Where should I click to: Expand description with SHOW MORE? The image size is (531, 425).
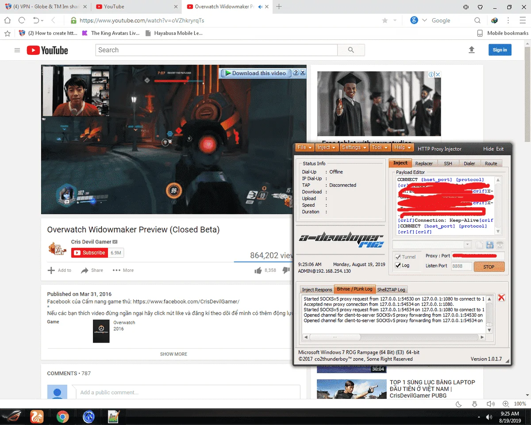click(x=173, y=354)
